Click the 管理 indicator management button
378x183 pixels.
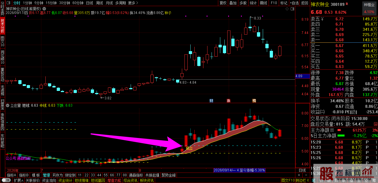(x=46, y=175)
